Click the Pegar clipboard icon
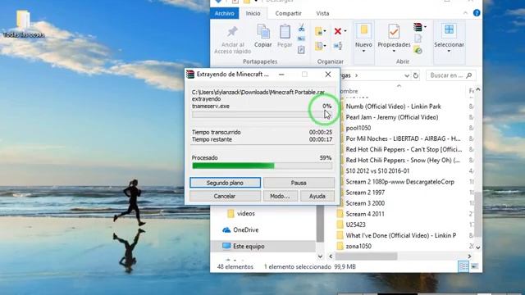This screenshot has width=525, height=295. coord(285,32)
